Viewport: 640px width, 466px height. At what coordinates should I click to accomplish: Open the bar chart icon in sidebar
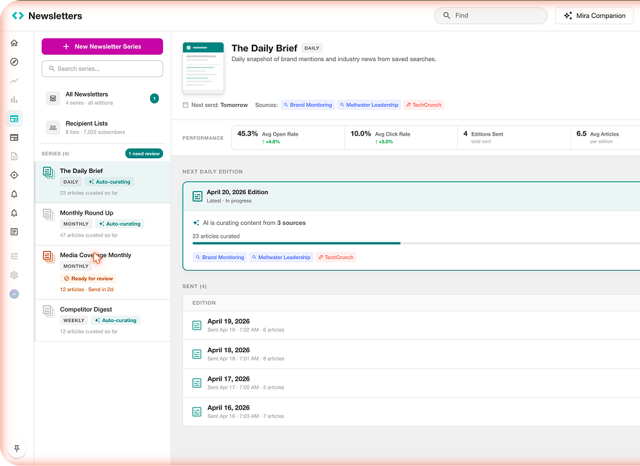[x=14, y=100]
